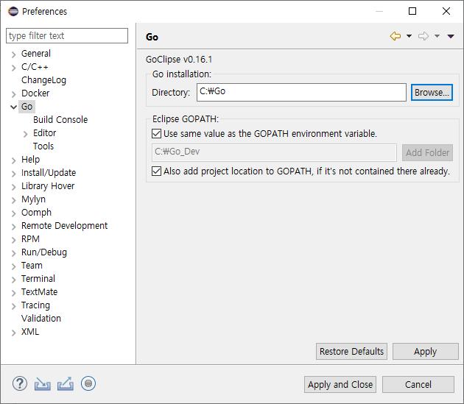Image resolution: width=464 pixels, height=404 pixels.
Task: Click the GOPATH field showing C:\Go_Dev
Action: 274,152
